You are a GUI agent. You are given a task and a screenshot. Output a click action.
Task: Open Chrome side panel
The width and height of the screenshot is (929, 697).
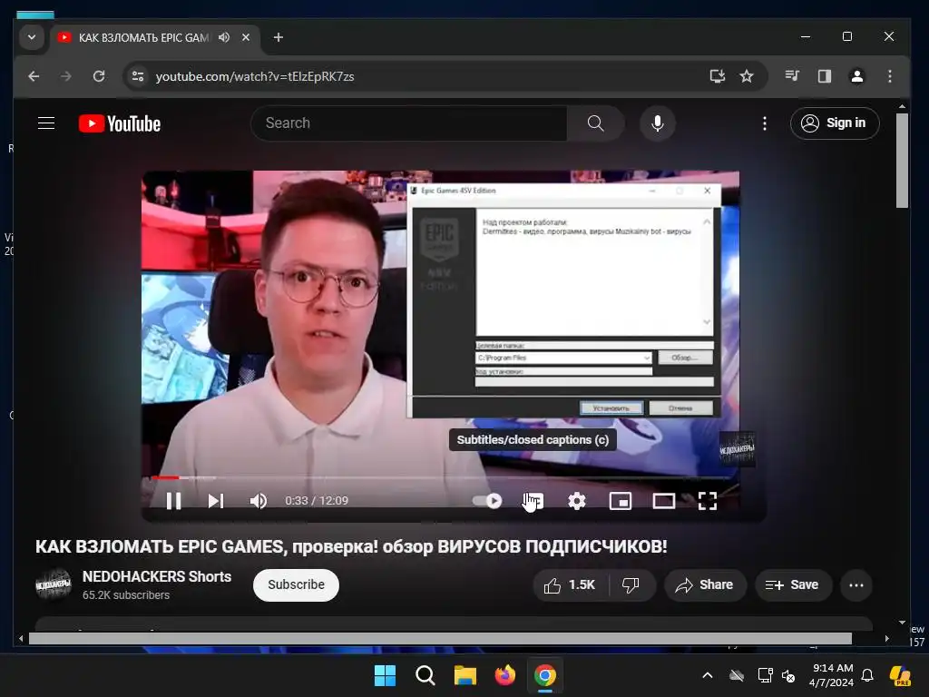[825, 76]
